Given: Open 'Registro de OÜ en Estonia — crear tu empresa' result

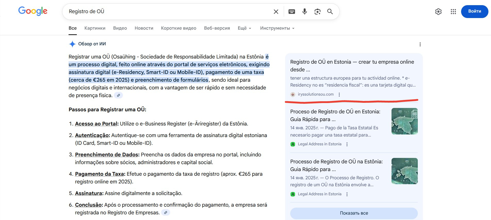Looking at the screenshot, I should tap(352, 66).
